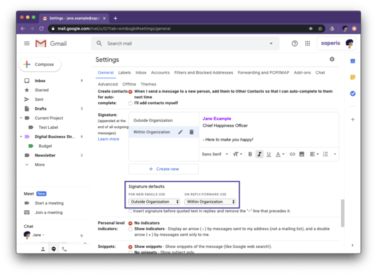
Task: Open Google Keep side panel icon
Action: point(352,77)
